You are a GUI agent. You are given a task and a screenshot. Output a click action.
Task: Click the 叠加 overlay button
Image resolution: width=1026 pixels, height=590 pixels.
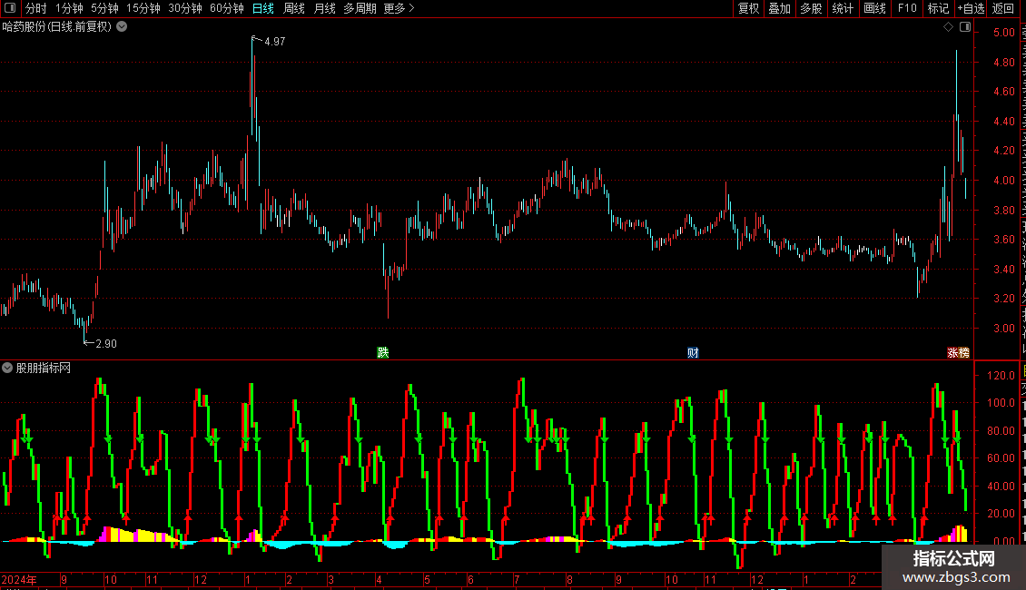[x=780, y=8]
